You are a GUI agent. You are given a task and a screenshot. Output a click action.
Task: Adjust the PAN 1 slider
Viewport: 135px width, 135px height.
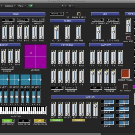107,102
